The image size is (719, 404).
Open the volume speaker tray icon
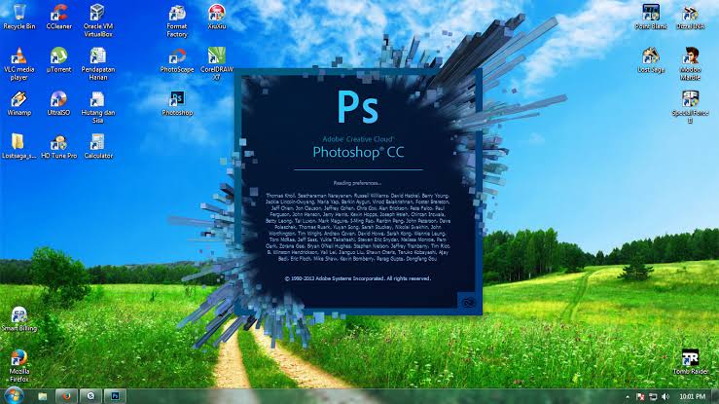pyautogui.click(x=665, y=396)
